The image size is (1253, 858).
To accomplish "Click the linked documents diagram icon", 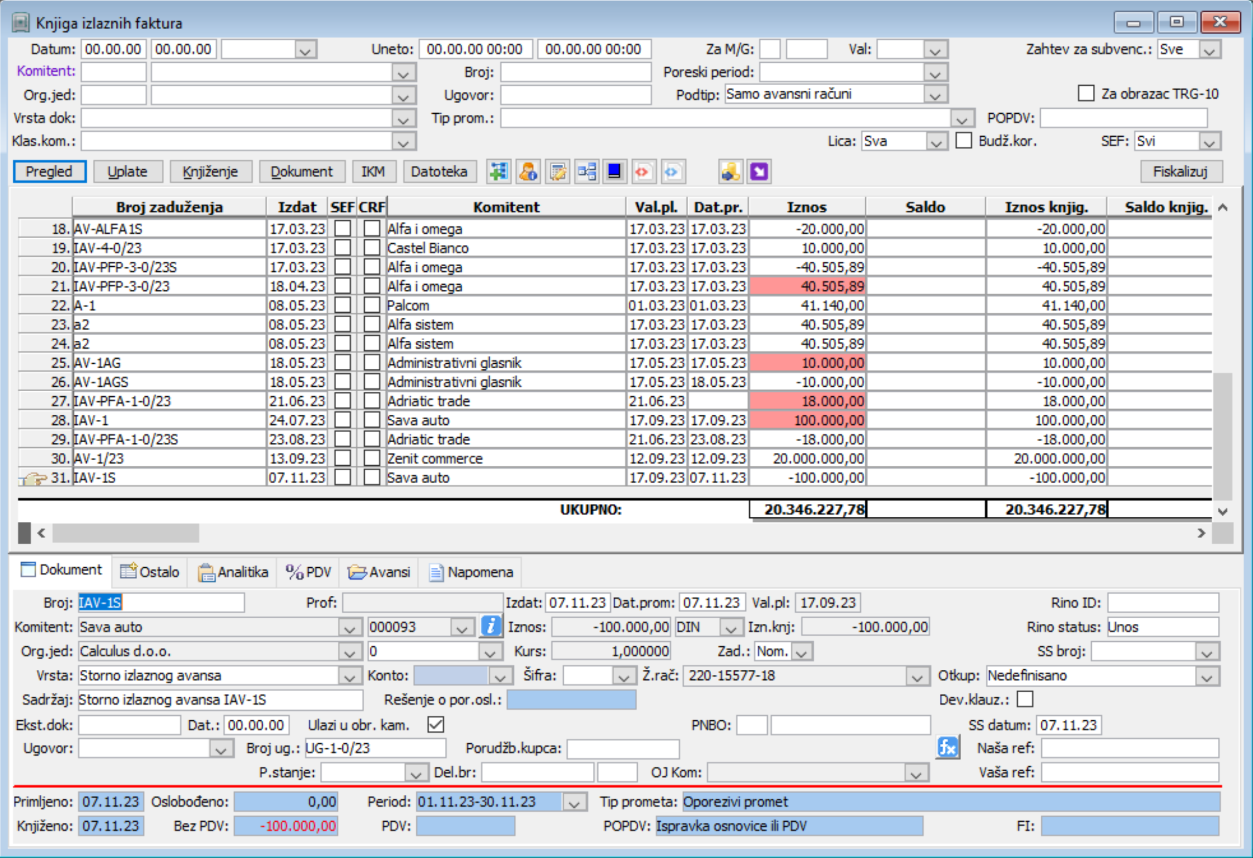I will 586,171.
